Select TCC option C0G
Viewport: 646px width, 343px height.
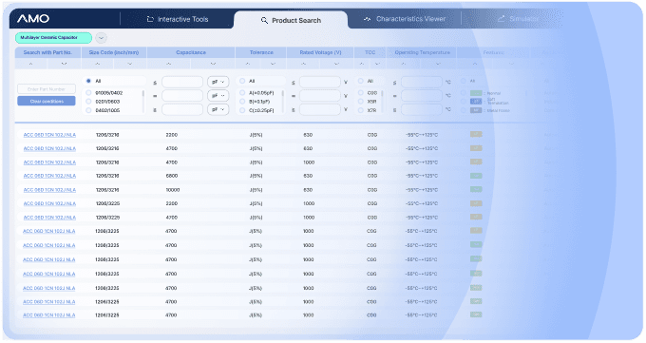(360, 93)
